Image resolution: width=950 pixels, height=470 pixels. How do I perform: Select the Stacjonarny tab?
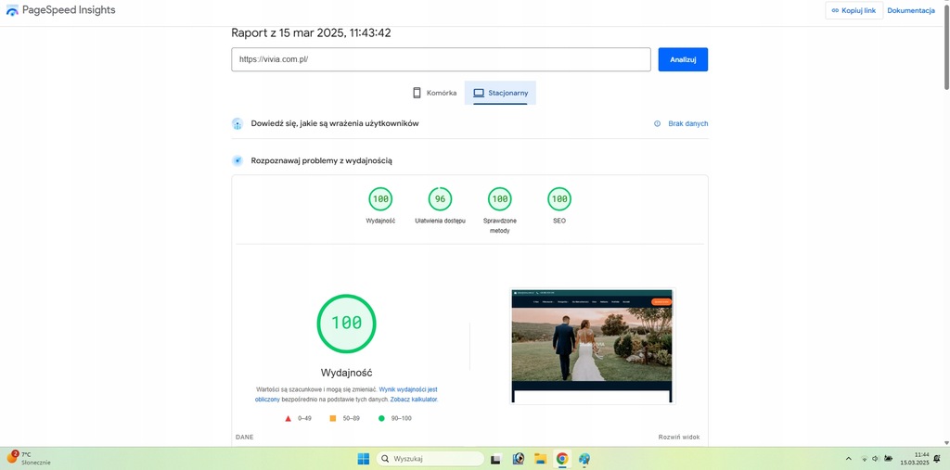coord(500,93)
